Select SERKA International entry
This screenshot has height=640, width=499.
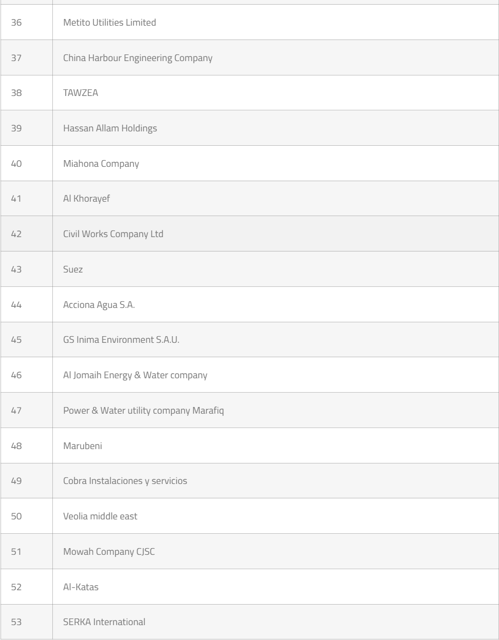pos(104,622)
